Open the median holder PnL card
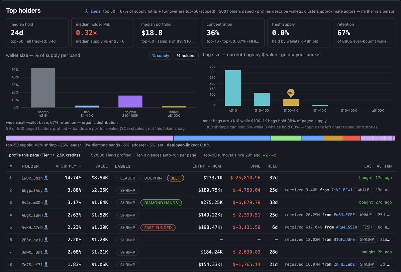This screenshot has height=272, width=401. click(x=102, y=33)
